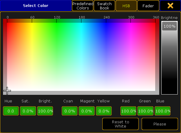
Task: Confirm with the Please button
Action: 160,124
